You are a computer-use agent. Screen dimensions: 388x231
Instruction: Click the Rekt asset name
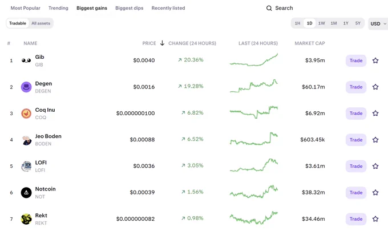coord(41,216)
